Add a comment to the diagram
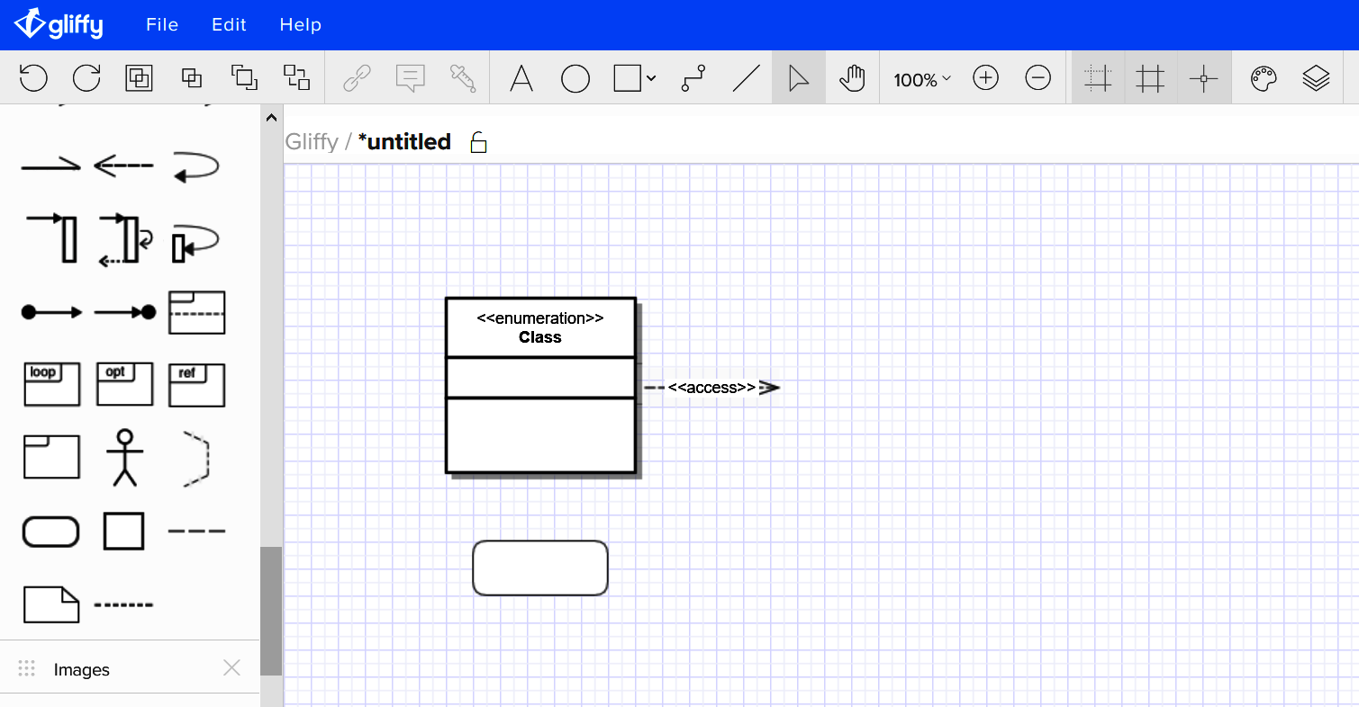1359x707 pixels. [x=411, y=77]
